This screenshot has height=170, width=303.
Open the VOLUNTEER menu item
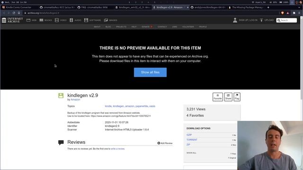(188, 27)
